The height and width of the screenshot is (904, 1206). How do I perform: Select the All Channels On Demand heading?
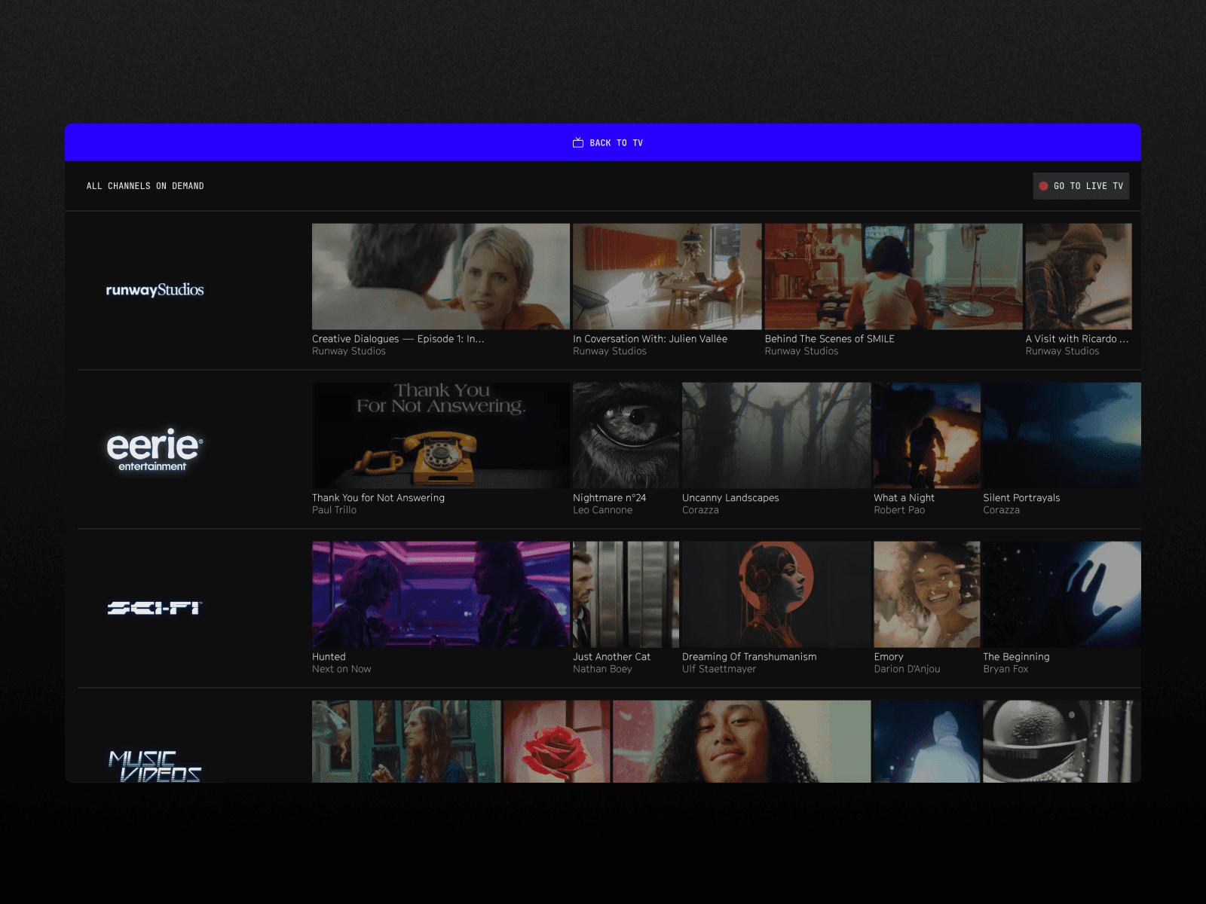(145, 186)
